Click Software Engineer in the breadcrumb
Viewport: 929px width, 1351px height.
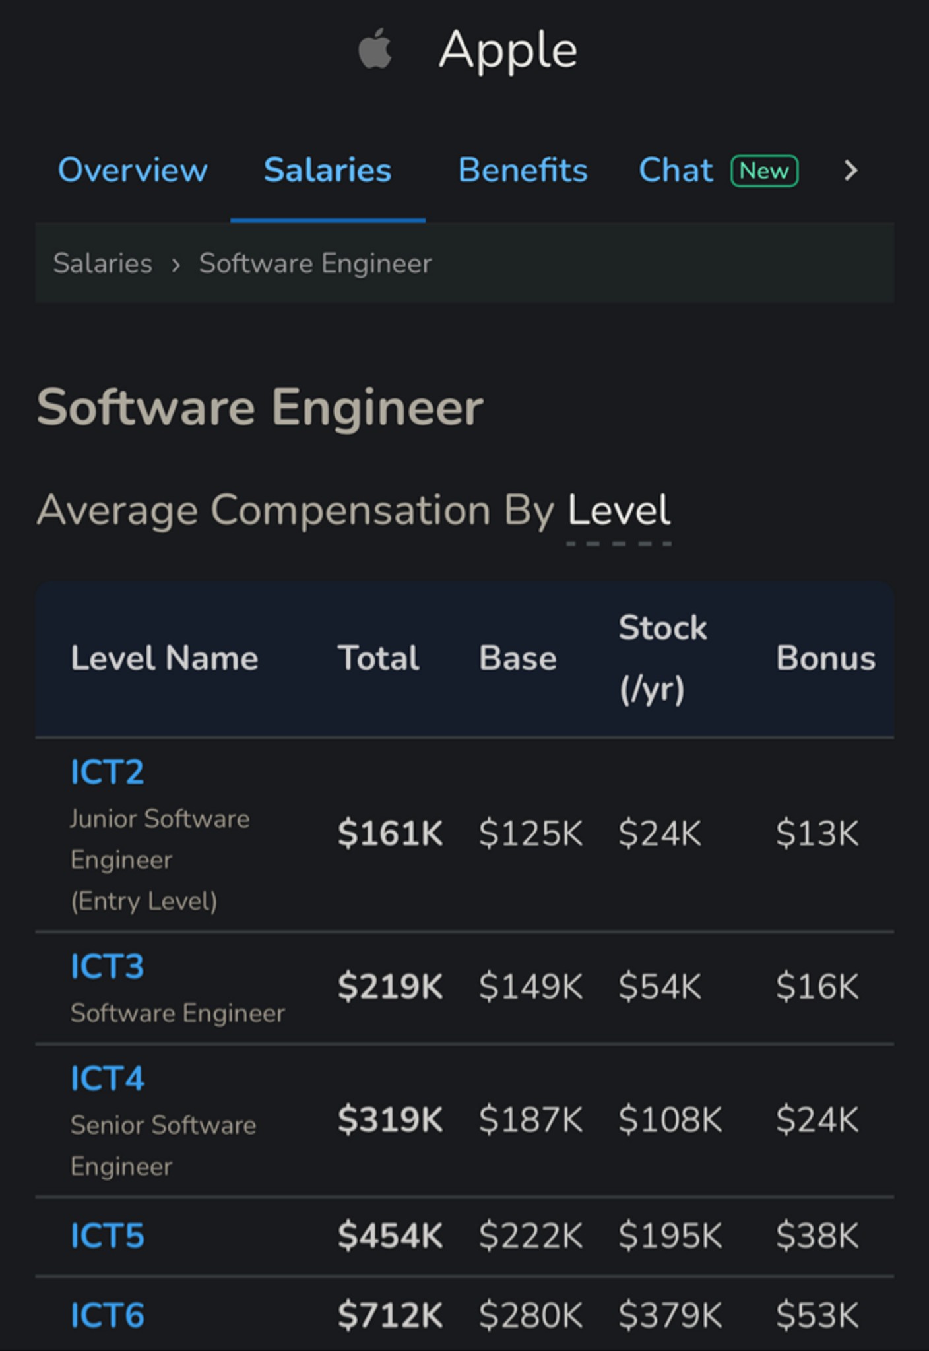(x=314, y=263)
